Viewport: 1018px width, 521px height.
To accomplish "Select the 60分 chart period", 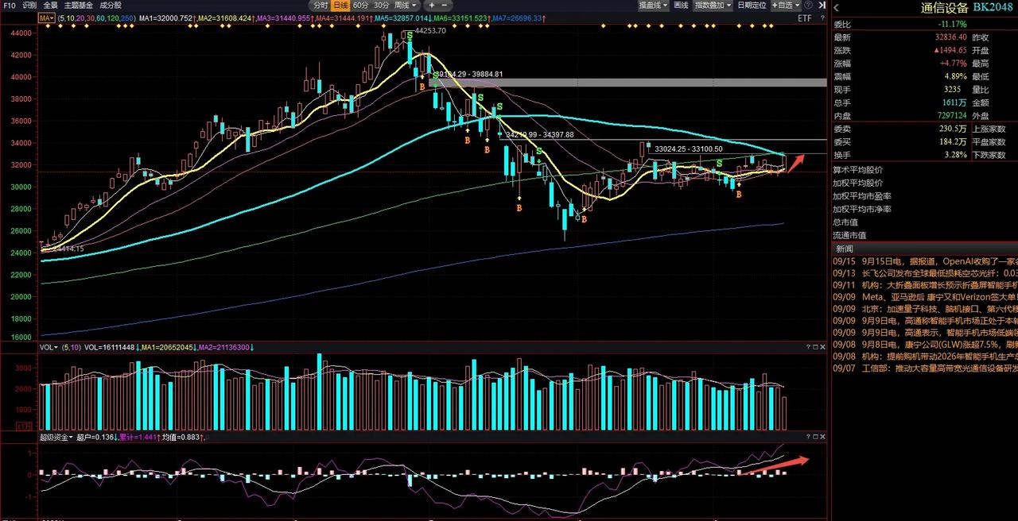I will coord(361,5).
